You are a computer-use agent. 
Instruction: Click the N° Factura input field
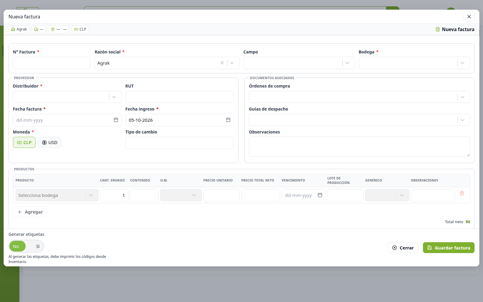click(x=52, y=63)
